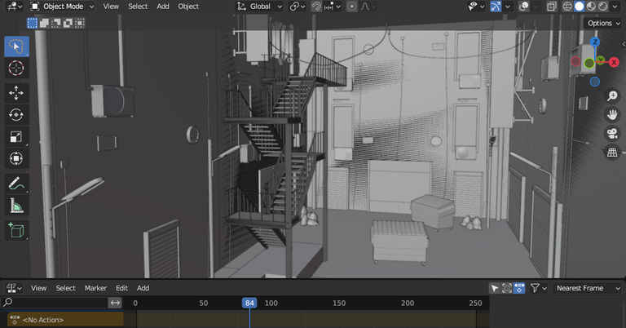Open the Add menu in viewport header
The width and height of the screenshot is (626, 328).
click(x=163, y=7)
